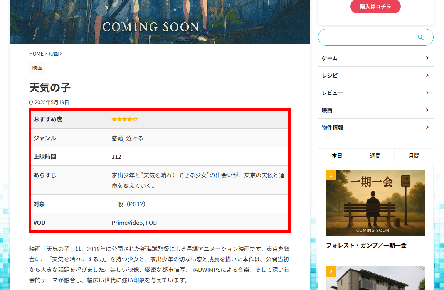Expand the ゲーム category chevron
This screenshot has width=444, height=290.
tap(427, 58)
